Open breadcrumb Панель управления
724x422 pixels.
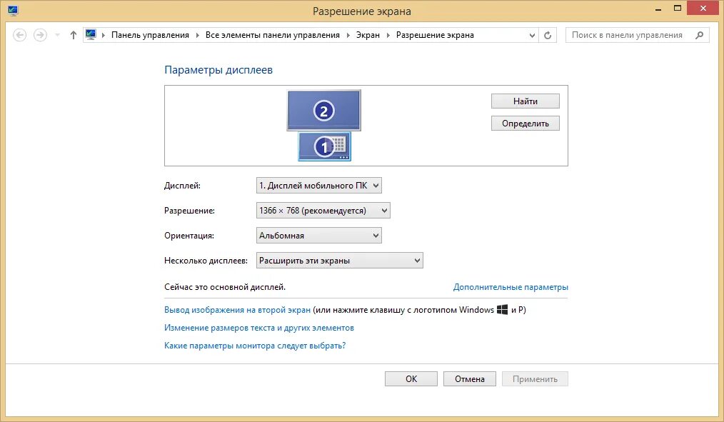tap(150, 35)
